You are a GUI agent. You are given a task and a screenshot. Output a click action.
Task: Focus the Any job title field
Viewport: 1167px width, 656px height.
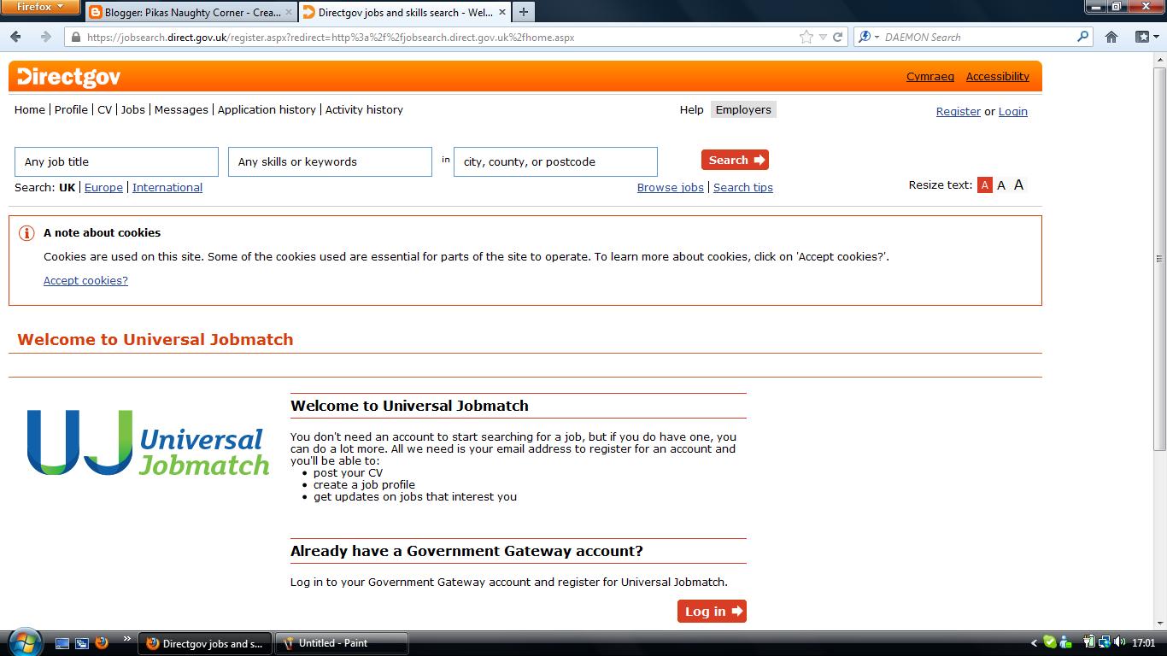(116, 161)
